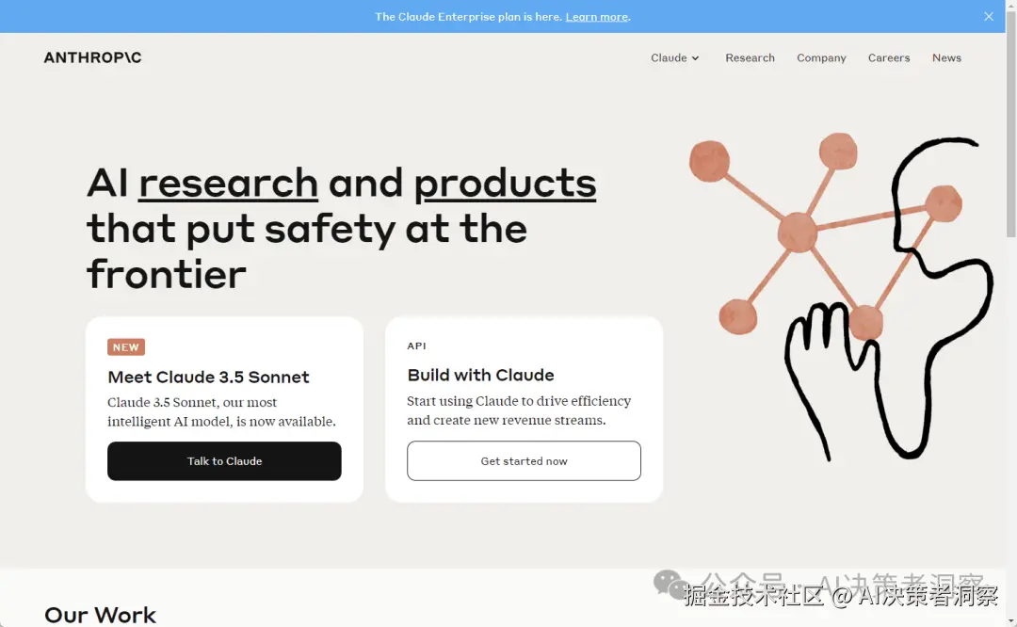Open the Learn more banner link
1017x627 pixels.
coord(596,17)
